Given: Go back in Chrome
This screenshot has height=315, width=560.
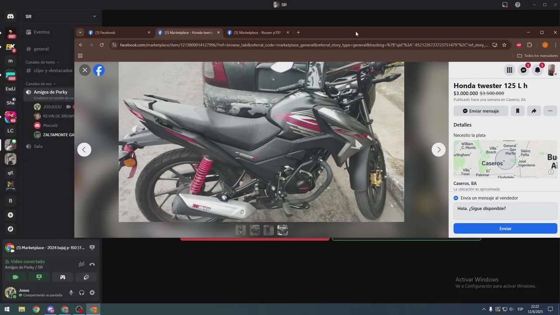Looking at the screenshot, I should tap(80, 45).
